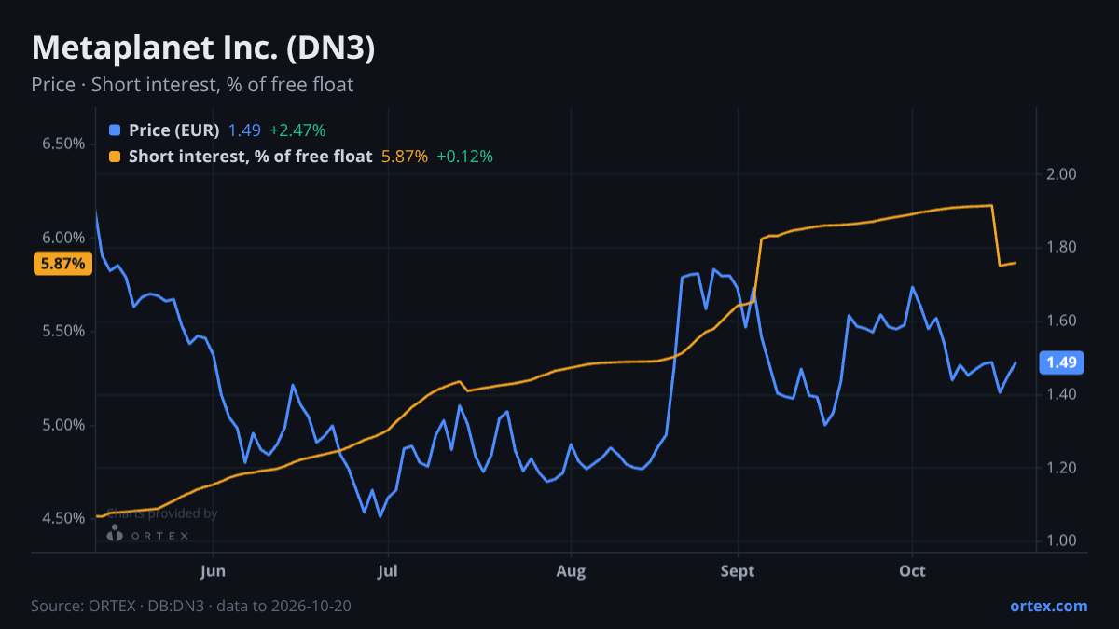The image size is (1119, 629).
Task: Click the 5.50% left axis label
Action: (63, 331)
